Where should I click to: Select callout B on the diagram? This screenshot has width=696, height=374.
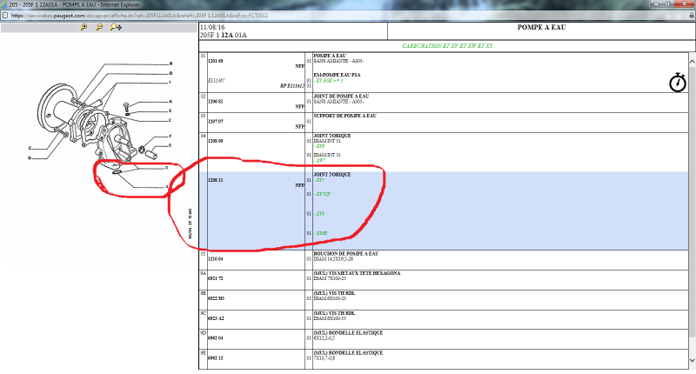(x=171, y=63)
